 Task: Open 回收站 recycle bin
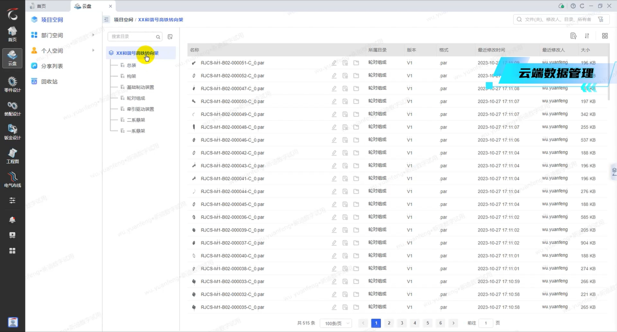click(x=49, y=81)
